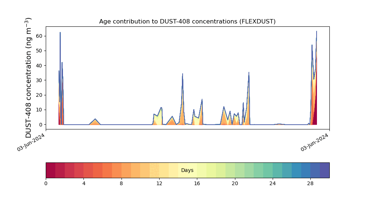The width and height of the screenshot is (366, 220).
Task: Click the right x-axis date label 03-Jun-2024
Action: [x=314, y=142]
